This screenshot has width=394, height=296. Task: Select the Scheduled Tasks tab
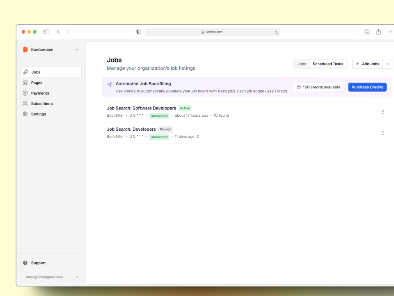[328, 64]
